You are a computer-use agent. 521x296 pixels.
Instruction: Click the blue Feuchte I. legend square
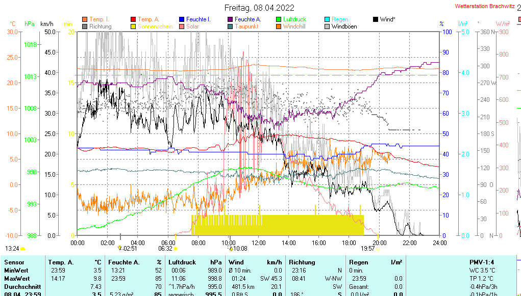point(182,19)
